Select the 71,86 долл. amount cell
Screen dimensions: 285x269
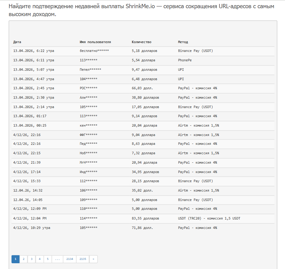coord(142,228)
